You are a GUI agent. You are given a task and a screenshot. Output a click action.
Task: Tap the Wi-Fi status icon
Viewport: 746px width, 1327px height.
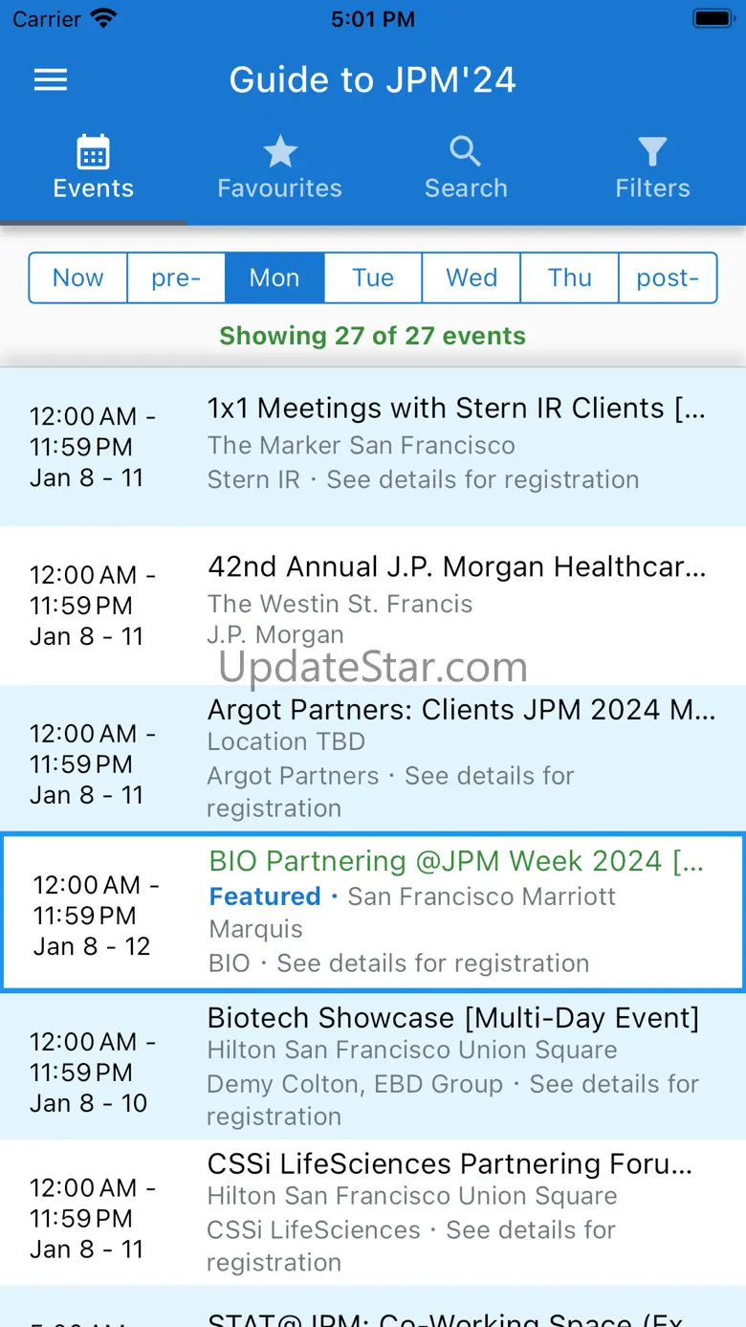point(101,19)
